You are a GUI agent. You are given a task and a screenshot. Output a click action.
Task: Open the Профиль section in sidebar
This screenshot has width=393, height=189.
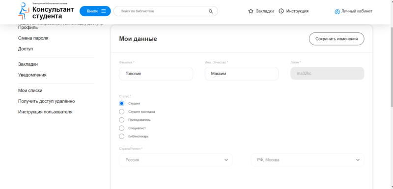pos(28,27)
